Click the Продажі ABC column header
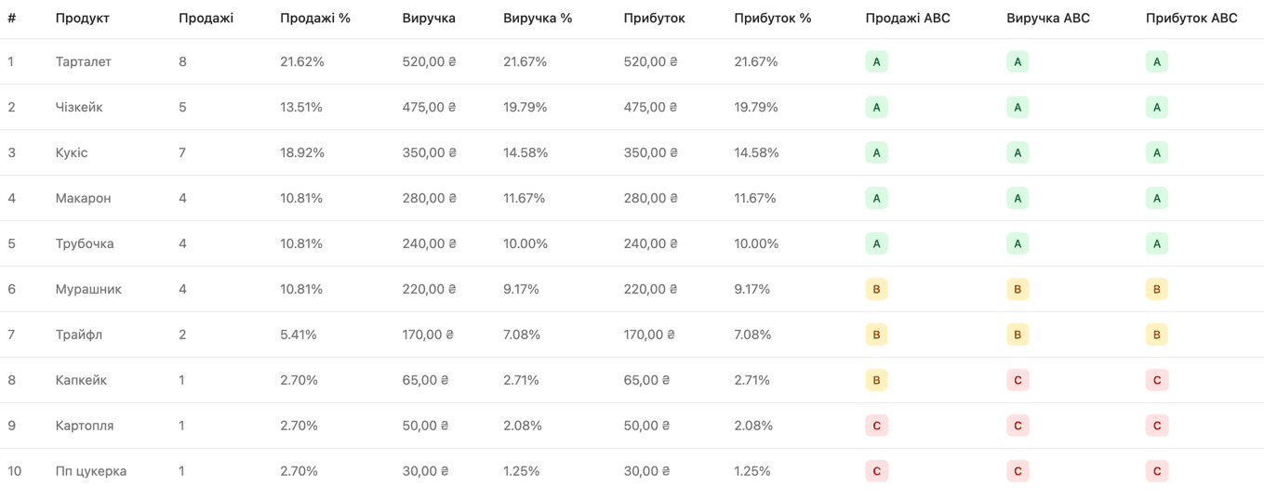Image resolution: width=1264 pixels, height=499 pixels. coord(908,19)
